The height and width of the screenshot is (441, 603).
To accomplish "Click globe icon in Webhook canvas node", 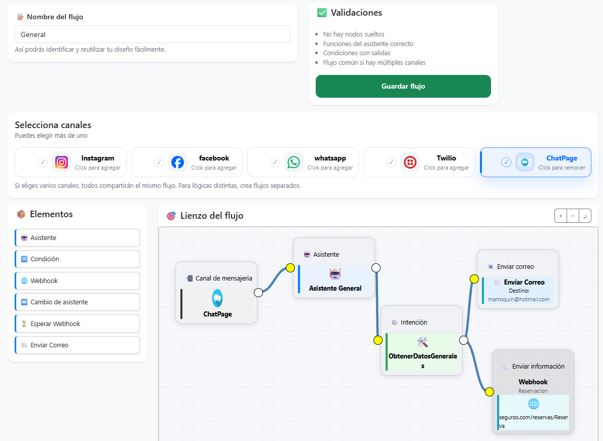I will (533, 404).
